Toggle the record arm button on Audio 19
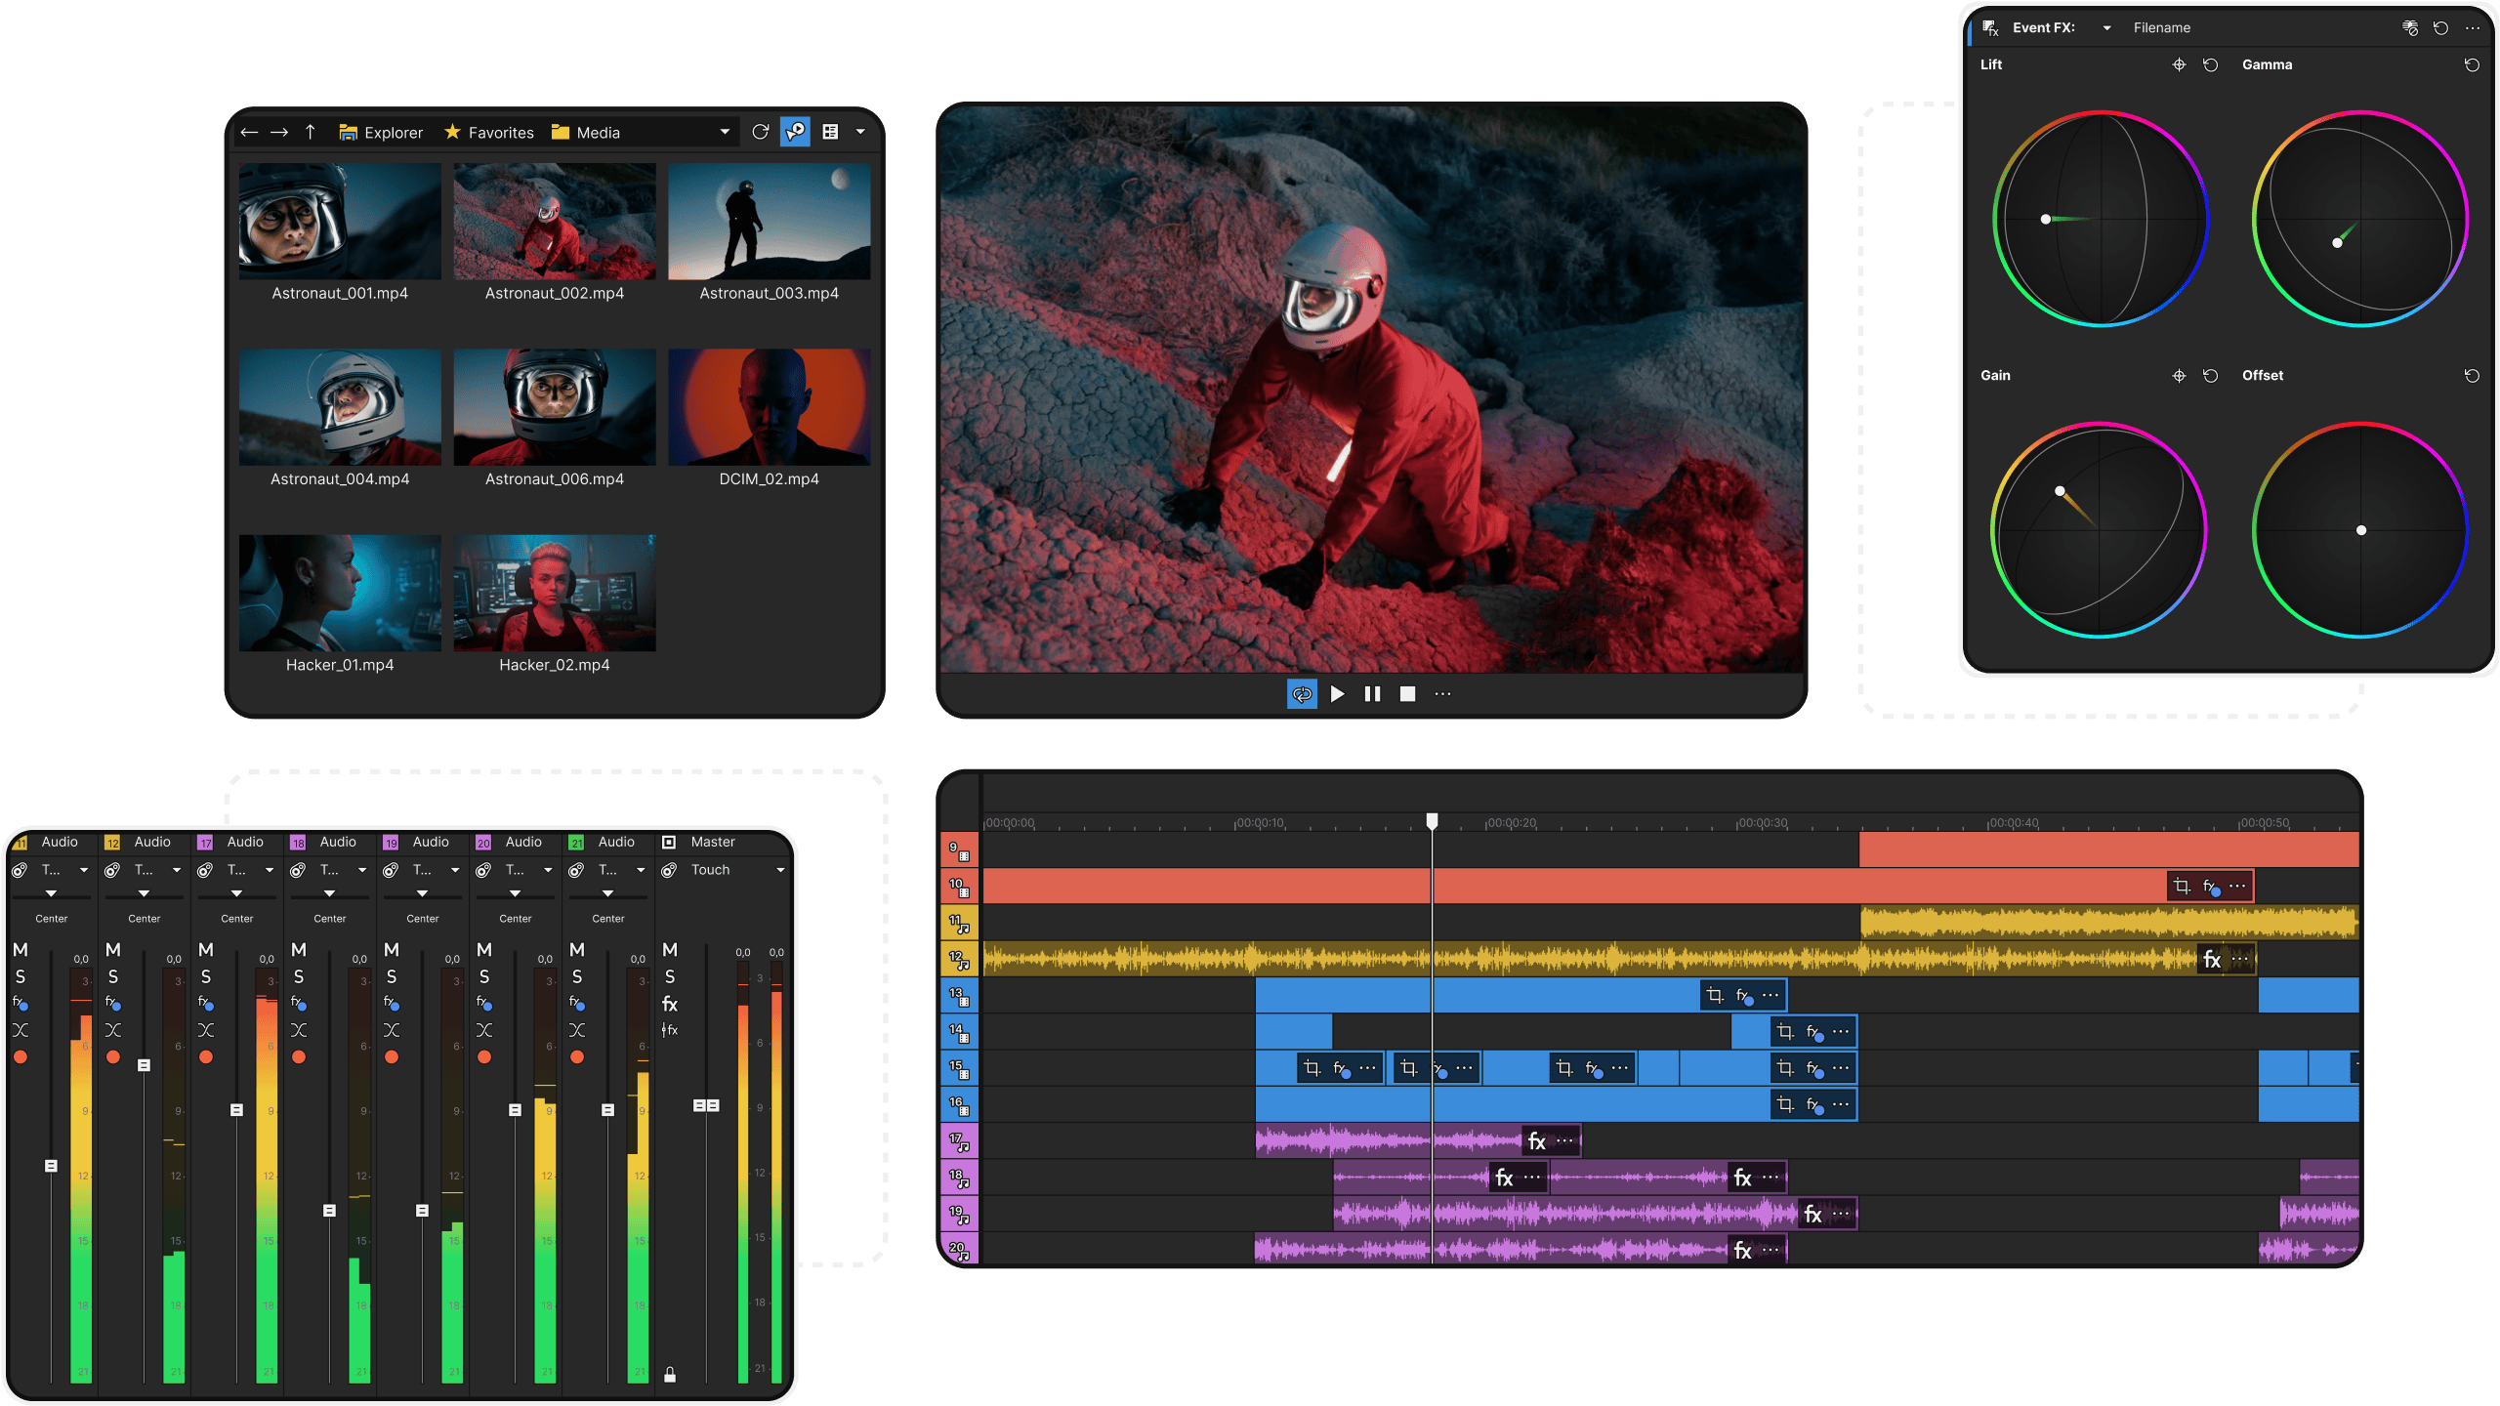Viewport: 2500px width, 1406px height. point(392,1057)
